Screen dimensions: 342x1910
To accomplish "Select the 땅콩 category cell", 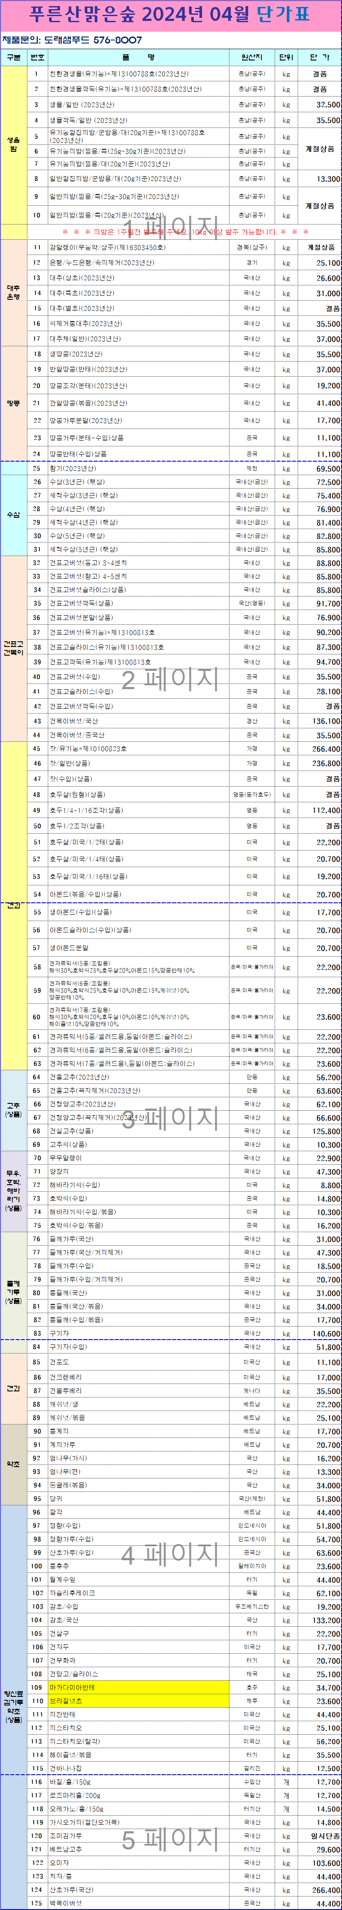I will point(13,403).
